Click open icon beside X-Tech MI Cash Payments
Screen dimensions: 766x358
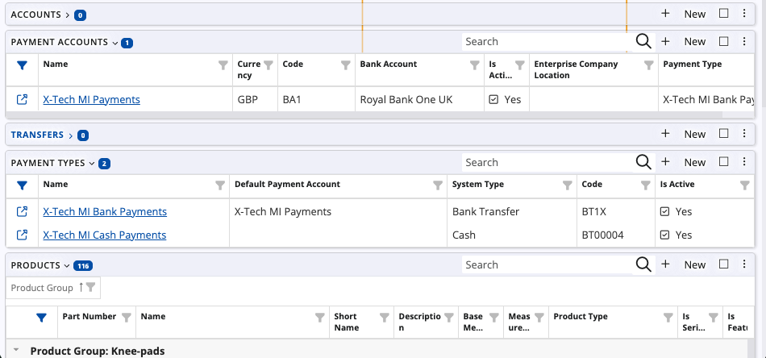point(22,235)
